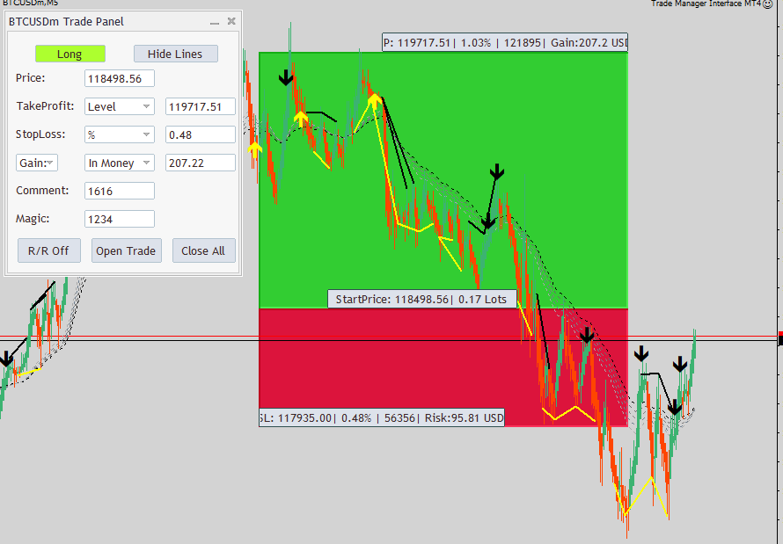Close the BTCUSDm Trade Panel

(x=231, y=21)
